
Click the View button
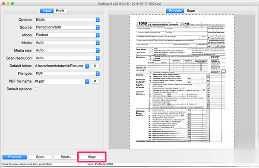[92, 157]
